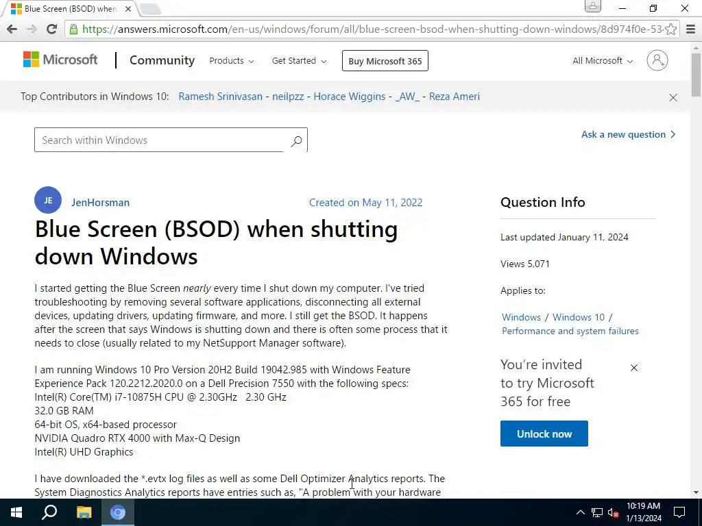The height and width of the screenshot is (526, 702).
Task: Click Ask a new question
Action: tap(628, 135)
